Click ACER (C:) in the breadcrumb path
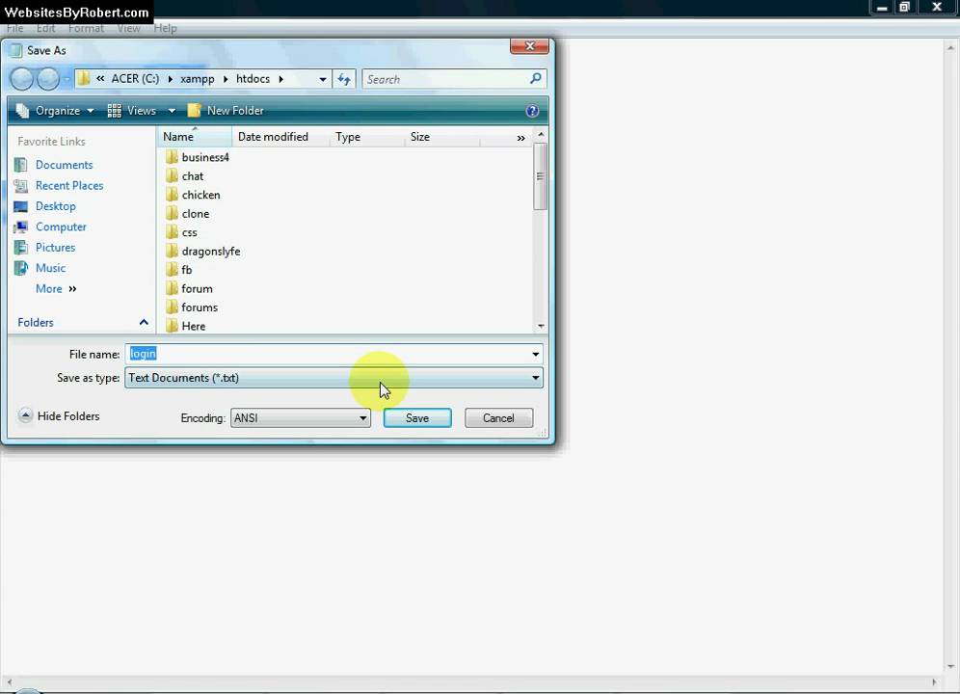Viewport: 960px width, 694px height. [135, 78]
